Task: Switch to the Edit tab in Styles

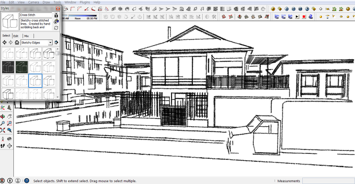Action: coord(16,36)
